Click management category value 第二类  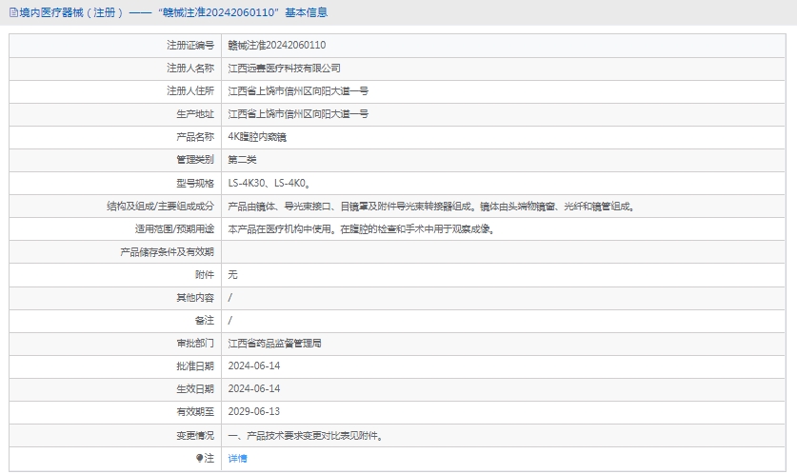242,159
